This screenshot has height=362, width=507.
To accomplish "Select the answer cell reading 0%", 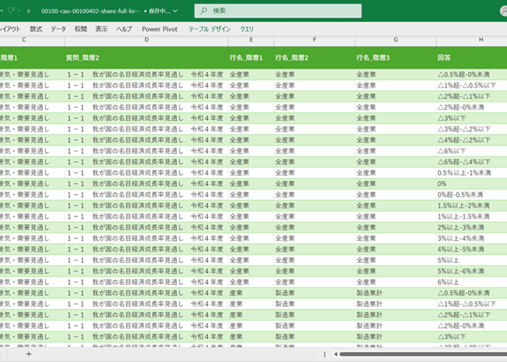I will 472,184.
